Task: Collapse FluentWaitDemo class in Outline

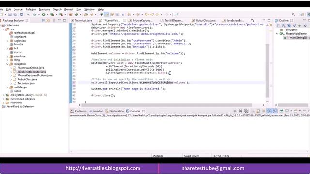Action: (277, 34)
